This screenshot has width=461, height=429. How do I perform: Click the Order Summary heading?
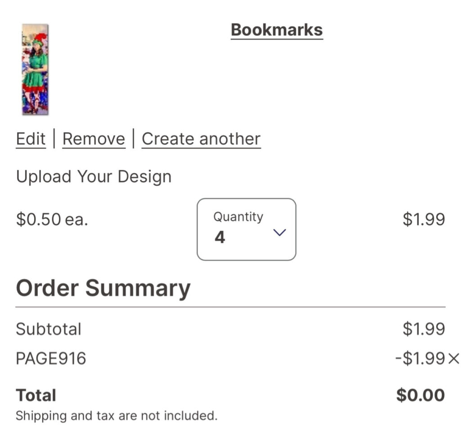103,288
